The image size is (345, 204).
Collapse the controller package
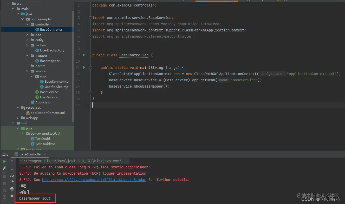[27, 24]
